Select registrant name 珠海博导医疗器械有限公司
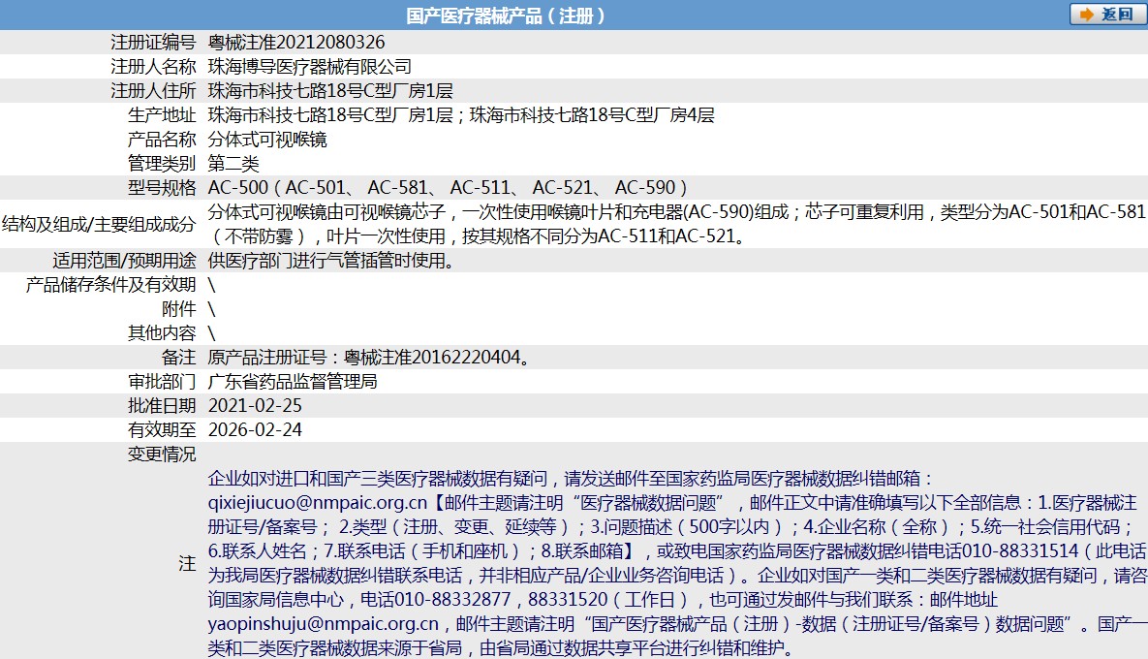The width and height of the screenshot is (1148, 659). coord(310,67)
